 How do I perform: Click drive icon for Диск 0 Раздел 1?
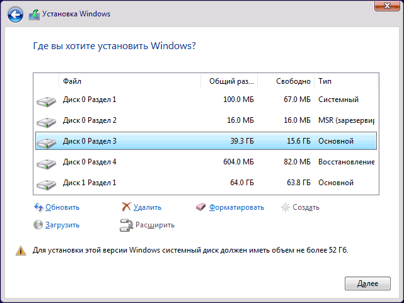(46, 101)
